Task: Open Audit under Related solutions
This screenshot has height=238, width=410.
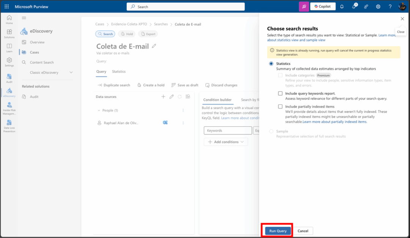Action: [34, 96]
